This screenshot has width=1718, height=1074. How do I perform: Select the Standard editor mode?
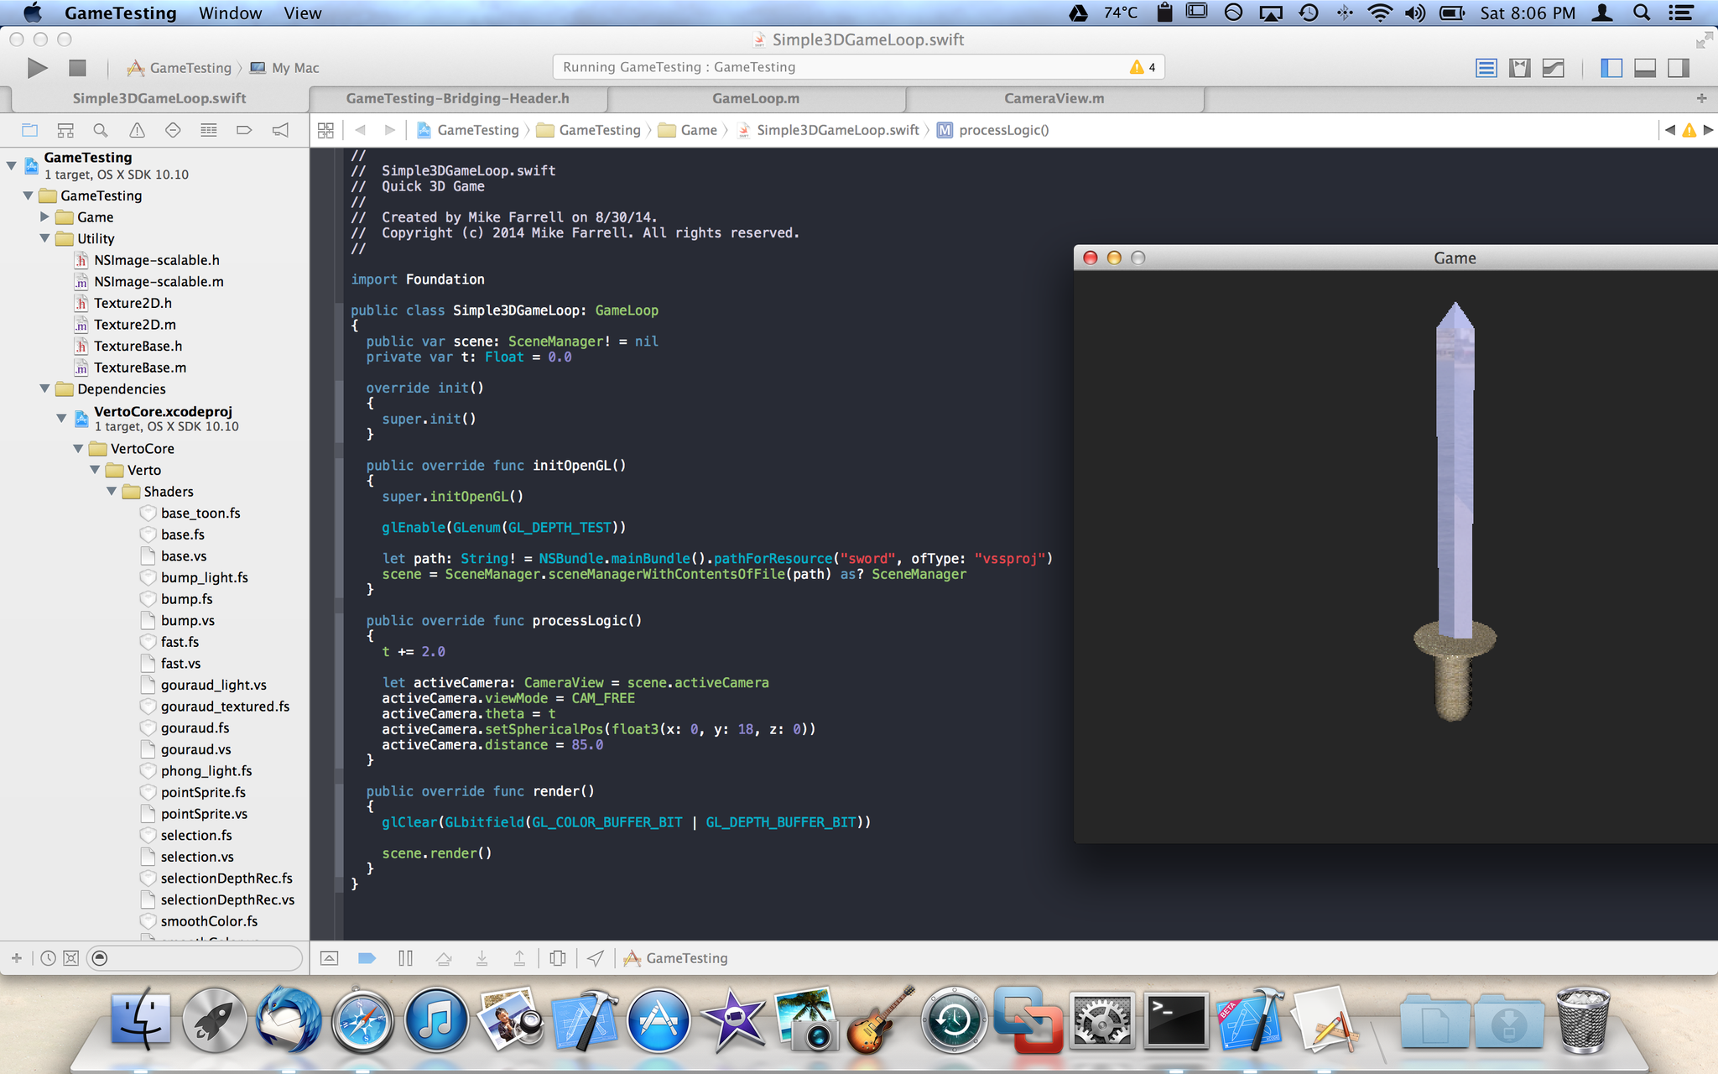pyautogui.click(x=1486, y=68)
